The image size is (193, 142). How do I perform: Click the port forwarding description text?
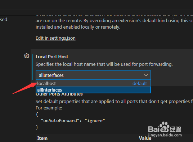click(x=104, y=64)
